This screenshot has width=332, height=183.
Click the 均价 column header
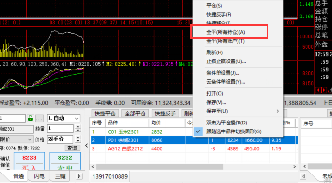pyautogui.click(x=167, y=122)
